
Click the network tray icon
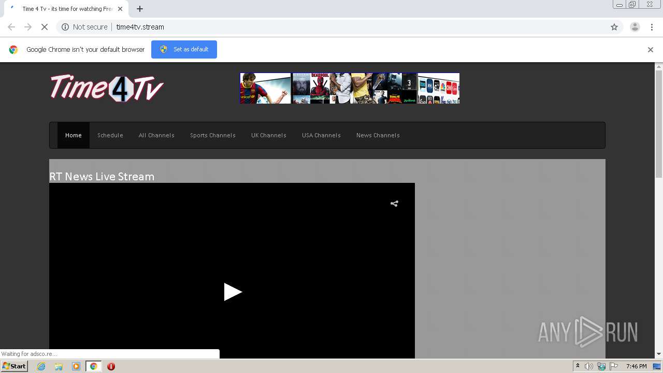click(x=601, y=366)
